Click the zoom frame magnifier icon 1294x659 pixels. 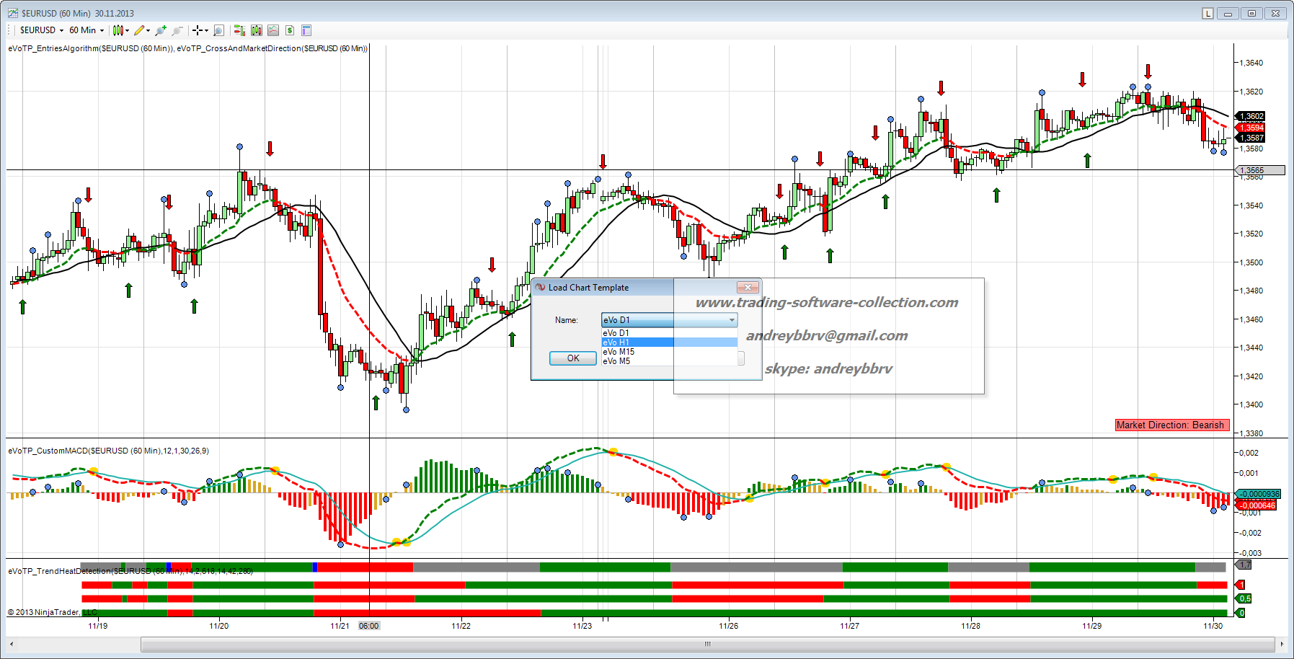point(219,30)
